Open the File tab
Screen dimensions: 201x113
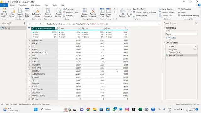[4, 5]
